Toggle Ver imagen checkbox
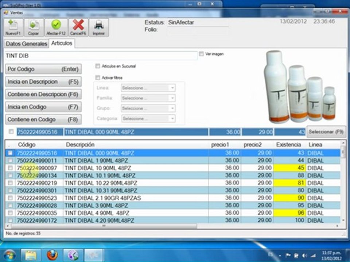This screenshot has height=262, width=350. pyautogui.click(x=201, y=54)
